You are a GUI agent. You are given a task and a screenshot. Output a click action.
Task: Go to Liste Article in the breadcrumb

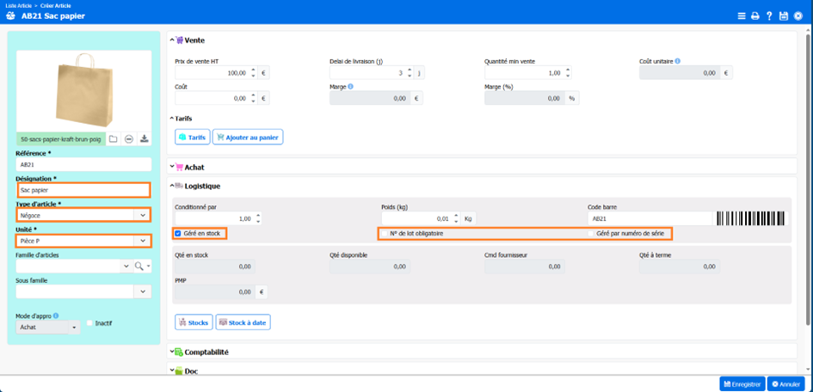point(20,5)
